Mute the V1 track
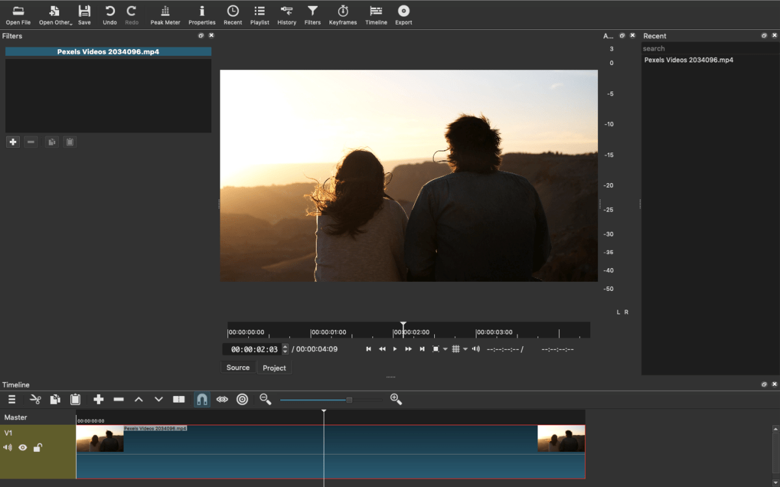The image size is (780, 487). (x=8, y=447)
